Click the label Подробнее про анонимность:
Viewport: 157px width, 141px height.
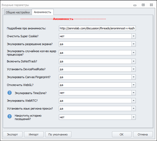tap(26, 28)
